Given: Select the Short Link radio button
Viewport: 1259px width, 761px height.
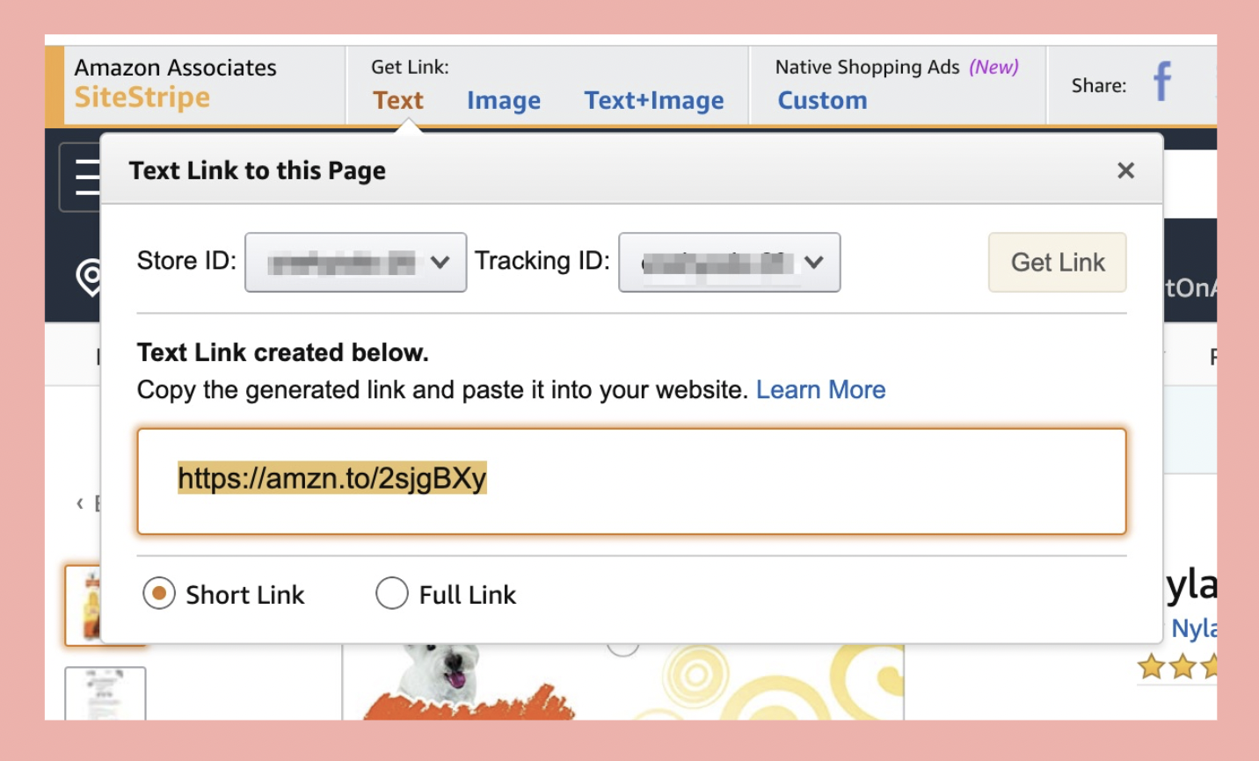Looking at the screenshot, I should (x=158, y=594).
